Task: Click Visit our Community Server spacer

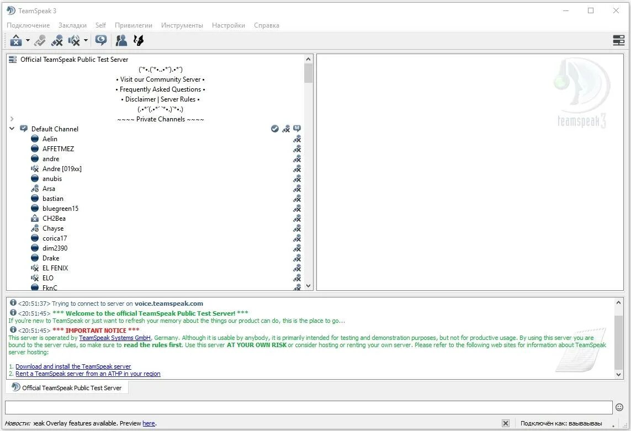Action: 160,79
